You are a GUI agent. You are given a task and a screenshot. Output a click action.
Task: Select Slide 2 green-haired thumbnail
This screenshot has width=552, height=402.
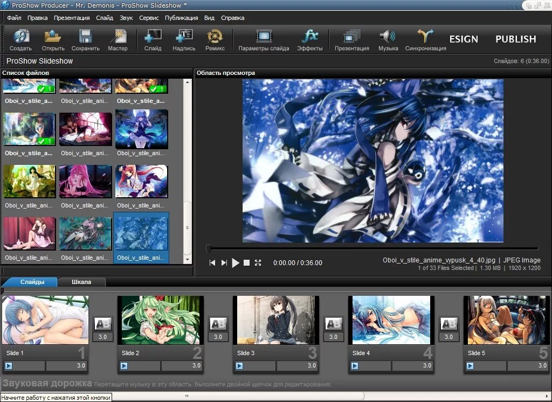[x=161, y=320]
